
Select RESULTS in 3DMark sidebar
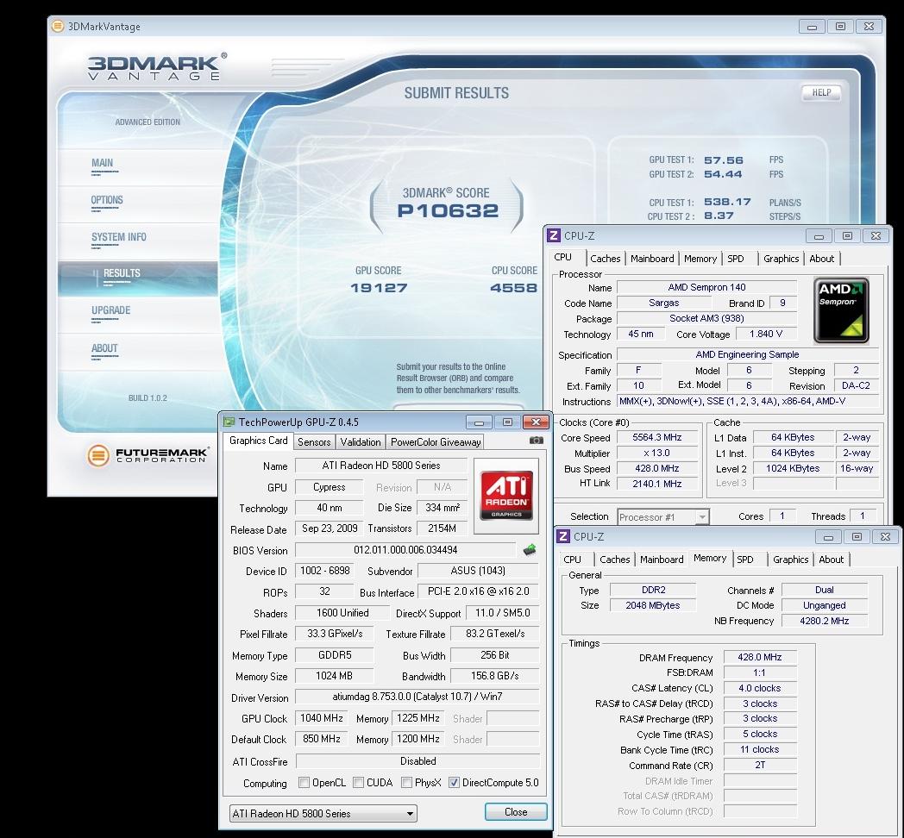(x=138, y=278)
